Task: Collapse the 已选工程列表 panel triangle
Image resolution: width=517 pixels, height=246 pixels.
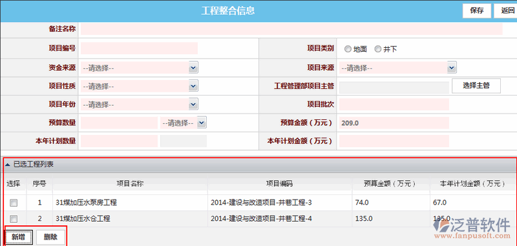Action: 8,165
